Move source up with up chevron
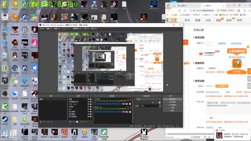This screenshot has width=251, height=141. tap(81, 122)
